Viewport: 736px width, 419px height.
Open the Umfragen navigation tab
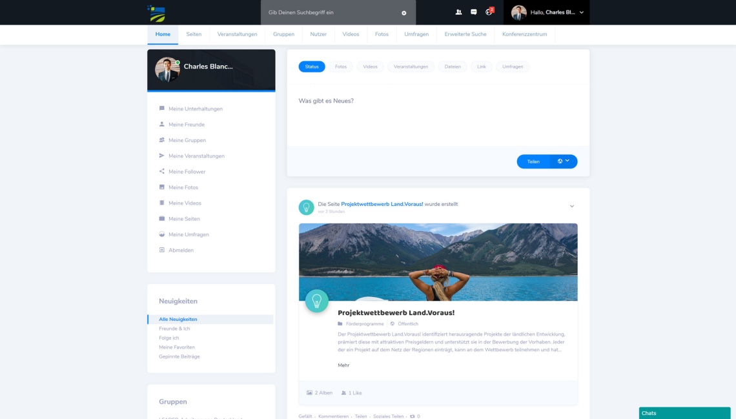(416, 34)
